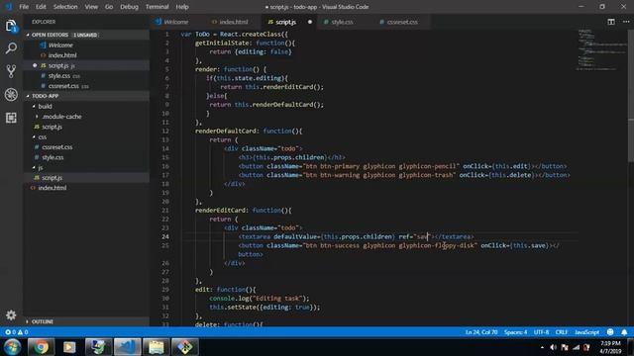Viewport: 634px width, 356px height.
Task: Click the Explorer panel title
Action: pyautogui.click(x=44, y=22)
